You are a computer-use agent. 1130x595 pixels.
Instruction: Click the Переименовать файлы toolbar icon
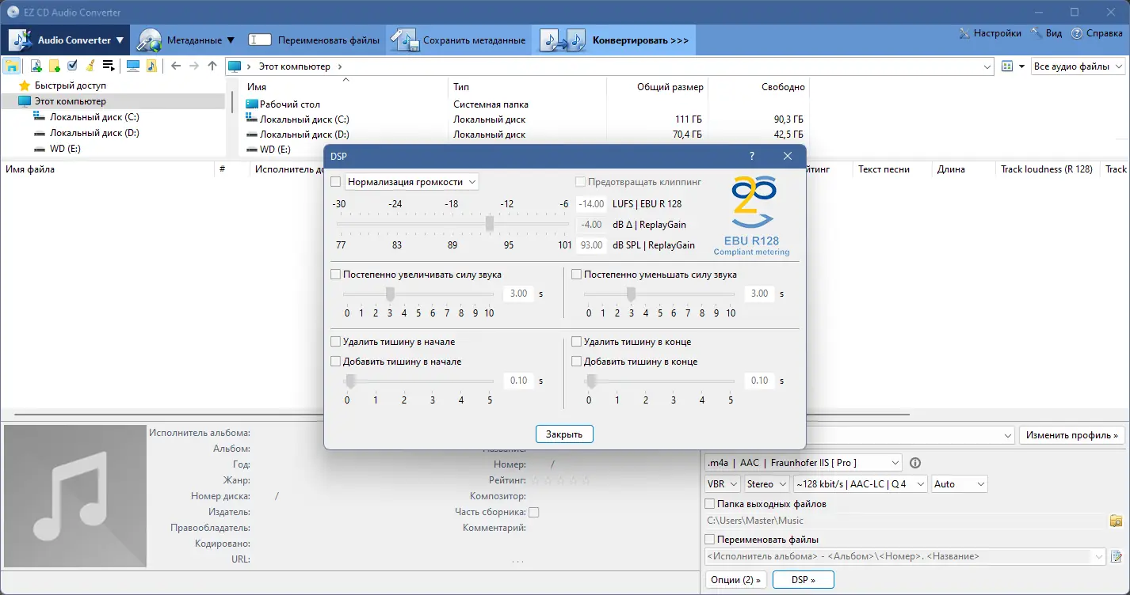[x=259, y=38]
